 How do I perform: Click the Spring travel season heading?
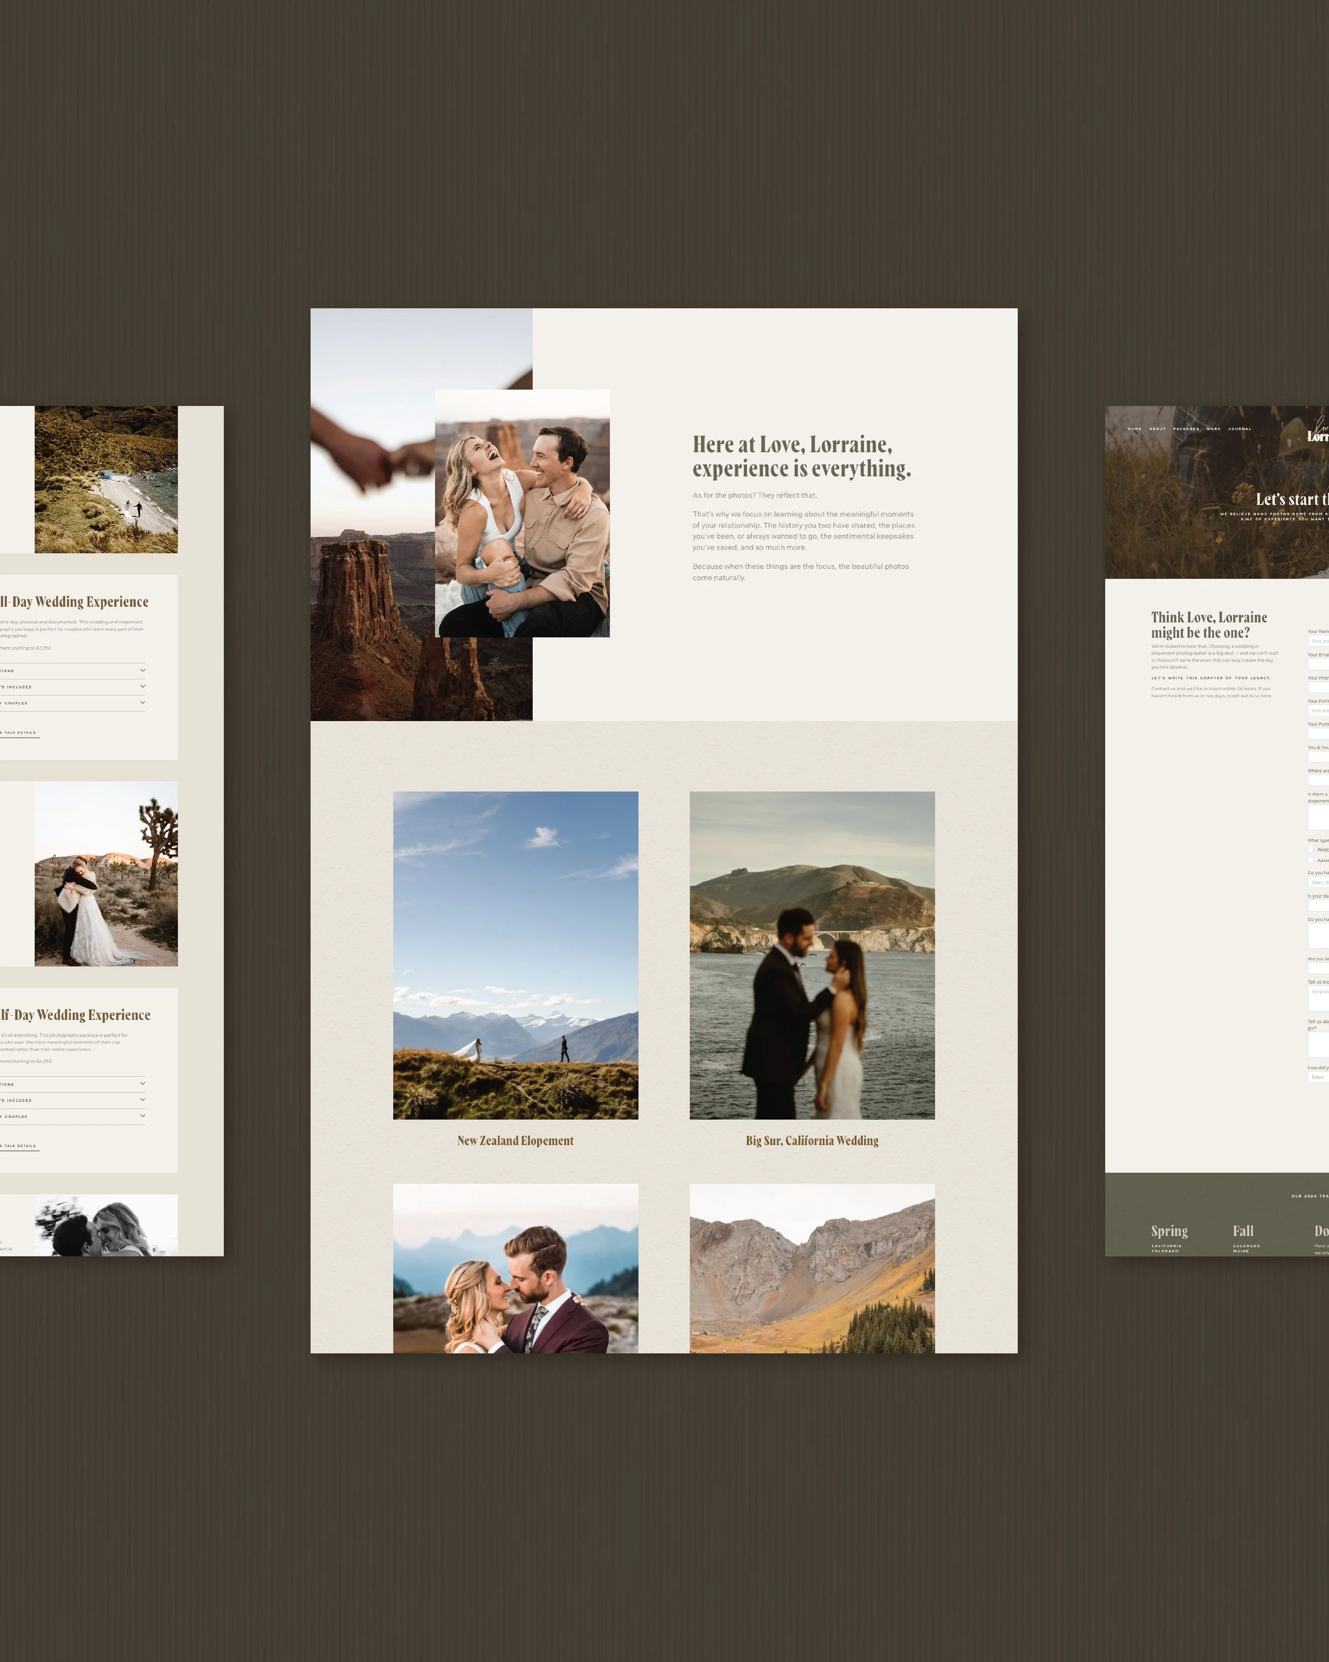1170,1231
